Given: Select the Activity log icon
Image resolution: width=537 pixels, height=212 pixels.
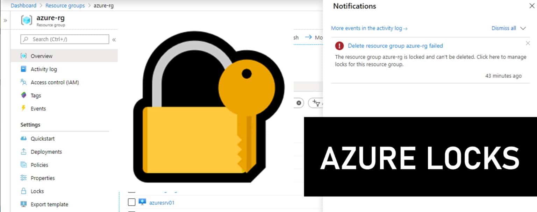Looking at the screenshot, I should coord(23,69).
